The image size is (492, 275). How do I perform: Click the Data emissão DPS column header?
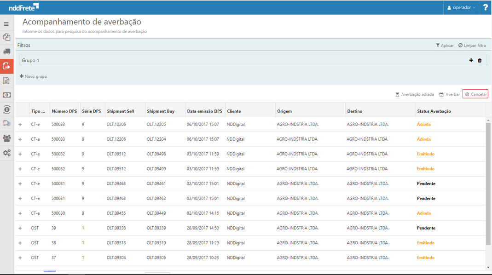[204, 111]
